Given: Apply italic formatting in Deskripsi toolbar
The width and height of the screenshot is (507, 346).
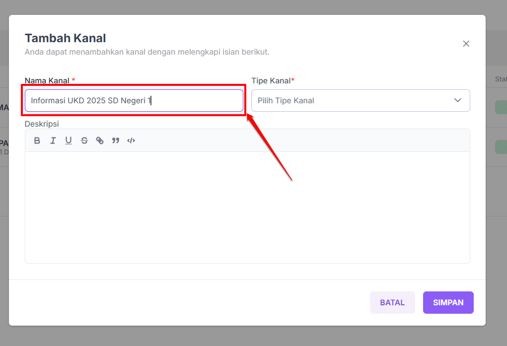Looking at the screenshot, I should point(53,140).
